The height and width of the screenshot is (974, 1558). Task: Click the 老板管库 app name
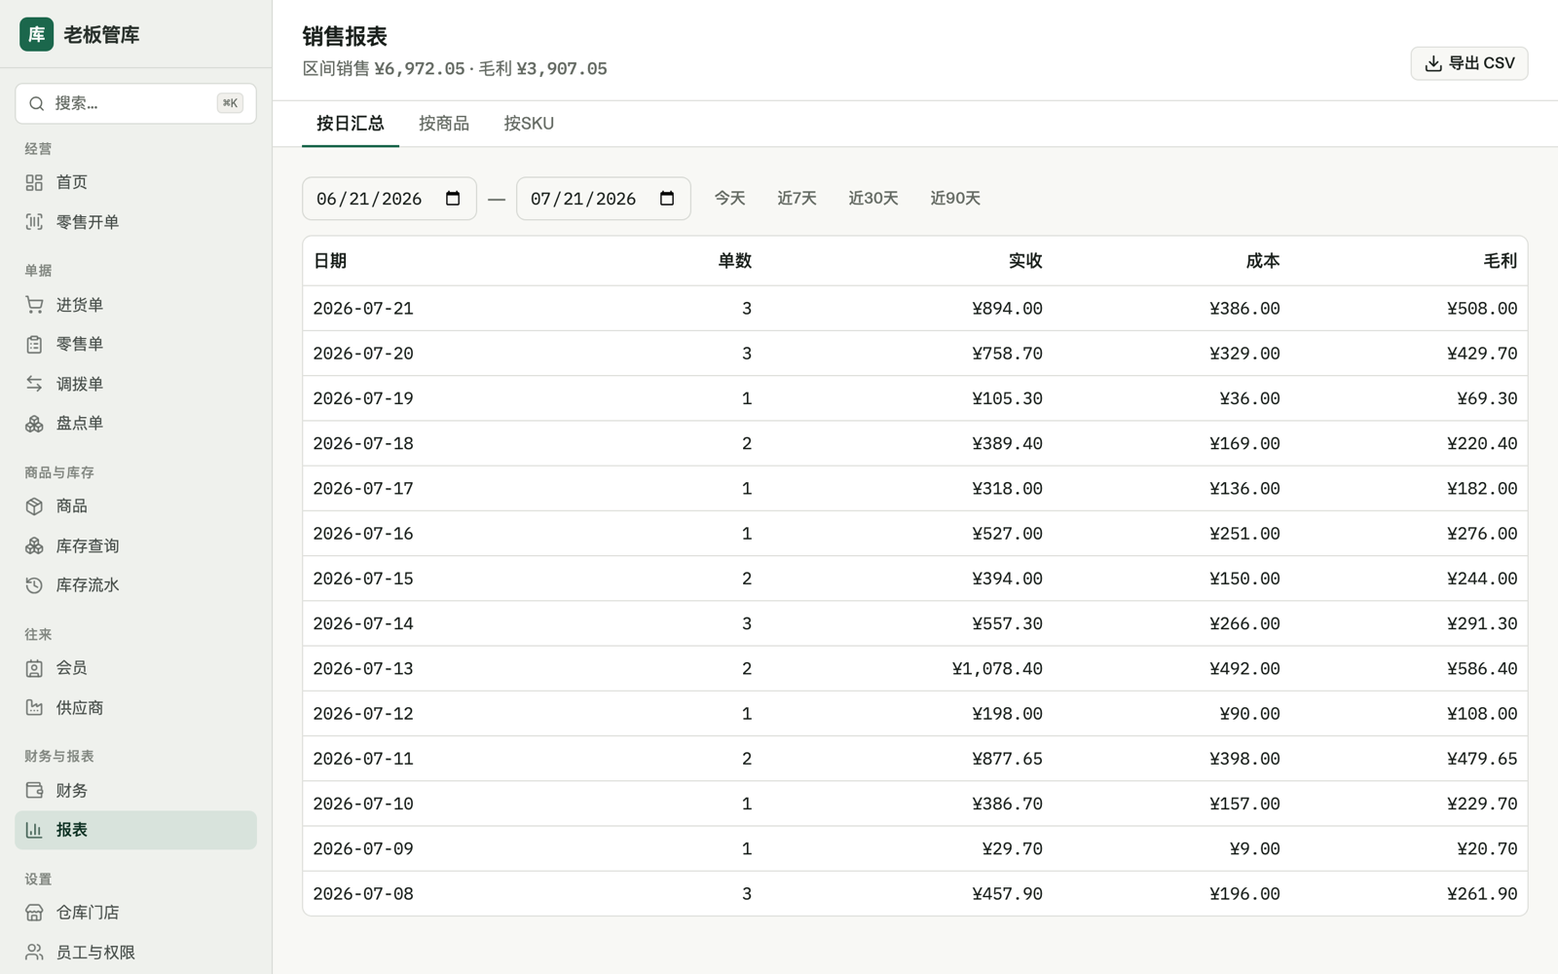coord(101,35)
